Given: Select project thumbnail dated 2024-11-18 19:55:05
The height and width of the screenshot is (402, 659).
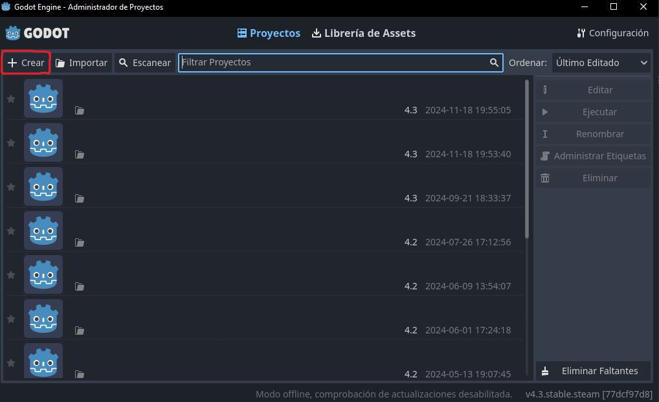Looking at the screenshot, I should tap(43, 98).
